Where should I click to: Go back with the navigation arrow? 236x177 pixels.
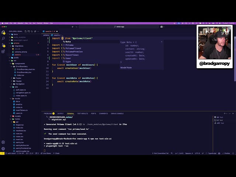coord(73,27)
